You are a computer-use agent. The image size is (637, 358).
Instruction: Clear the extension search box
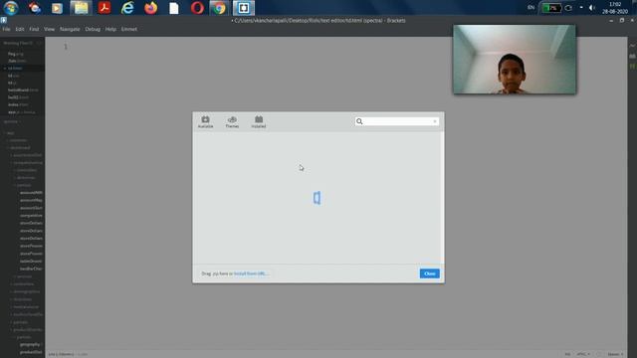point(435,121)
